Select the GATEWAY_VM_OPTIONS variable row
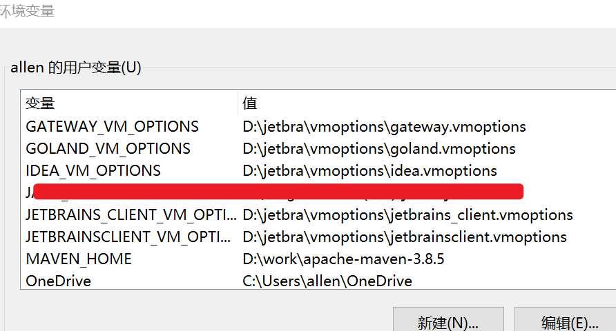The image size is (616, 331). [112, 127]
